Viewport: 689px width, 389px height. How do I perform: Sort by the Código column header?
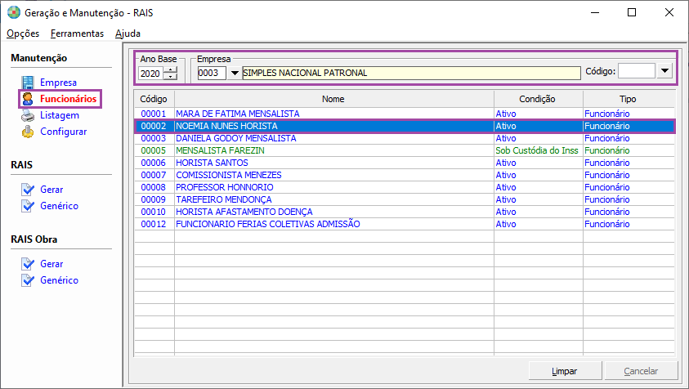pyautogui.click(x=154, y=99)
